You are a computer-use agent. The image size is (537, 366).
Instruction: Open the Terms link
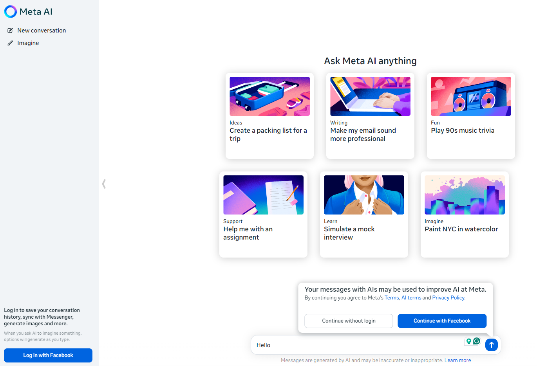click(392, 298)
